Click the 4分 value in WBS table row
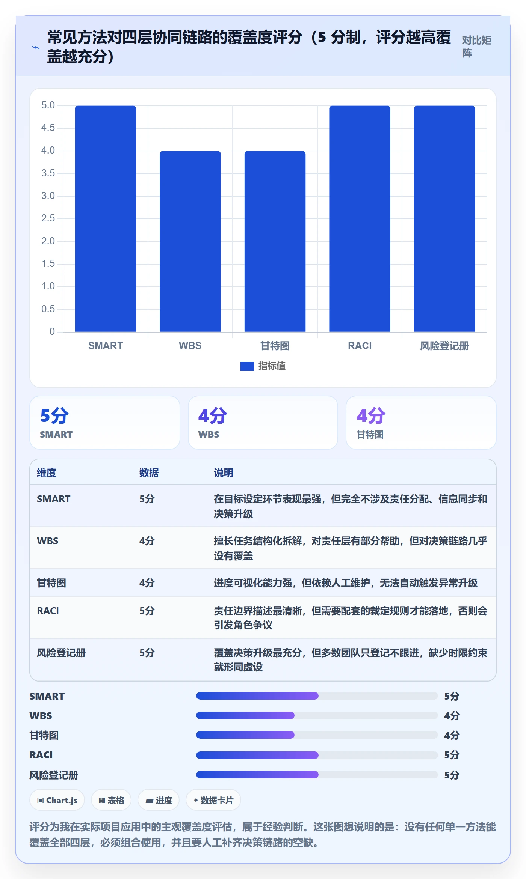This screenshot has height=879, width=526. click(147, 541)
